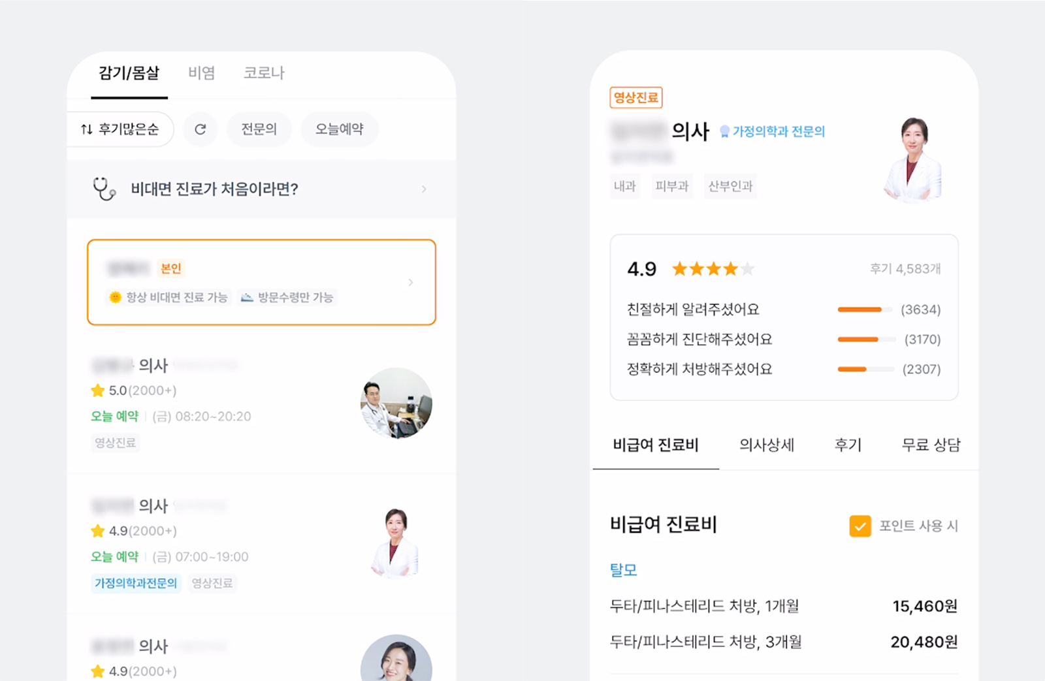Click the blue specialist badge icon

724,131
